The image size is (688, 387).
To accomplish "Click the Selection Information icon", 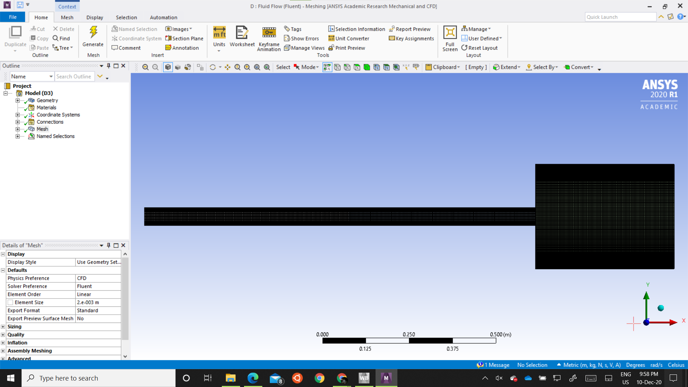I will 331,29.
